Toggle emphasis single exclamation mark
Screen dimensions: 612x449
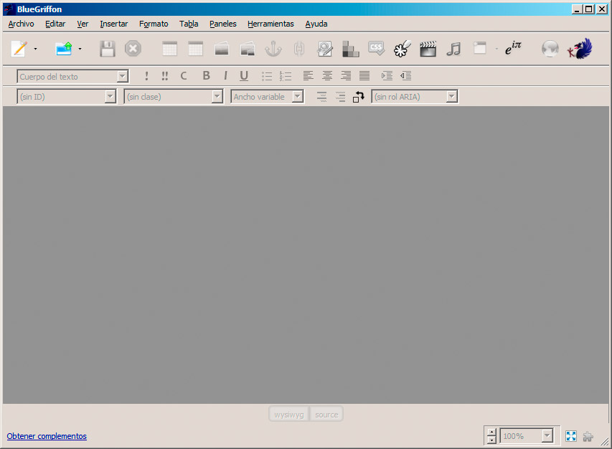click(146, 76)
